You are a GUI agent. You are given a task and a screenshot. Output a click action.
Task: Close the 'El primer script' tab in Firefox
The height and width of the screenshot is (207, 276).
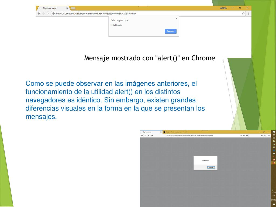pyautogui.click(x=161, y=132)
